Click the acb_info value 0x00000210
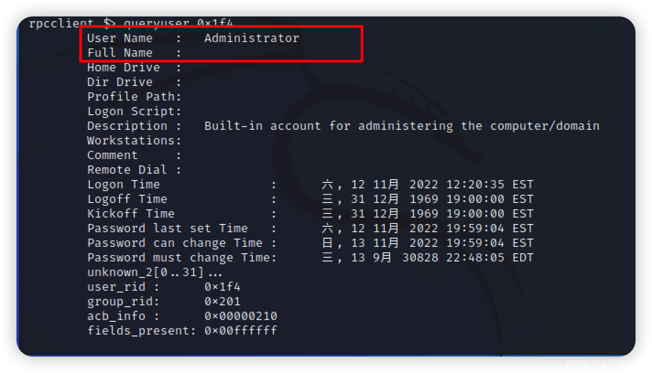 [x=240, y=316]
